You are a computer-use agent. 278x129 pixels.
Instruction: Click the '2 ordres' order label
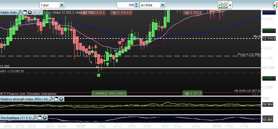click(x=99, y=93)
